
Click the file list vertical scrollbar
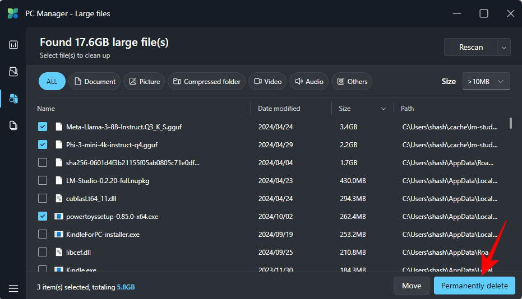[x=510, y=123]
